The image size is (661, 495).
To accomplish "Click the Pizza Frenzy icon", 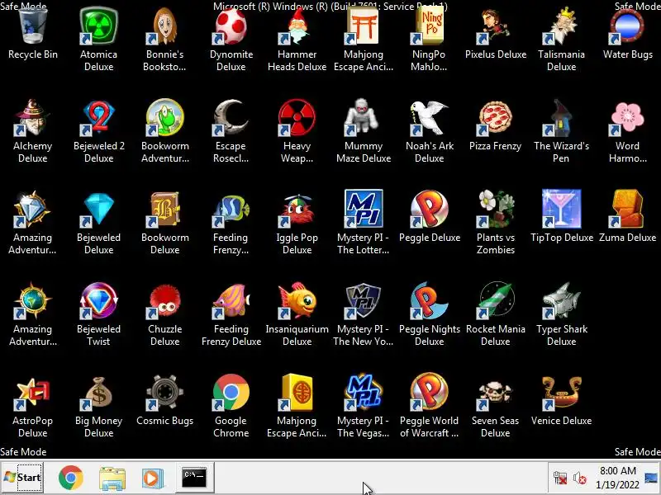I will [495, 118].
